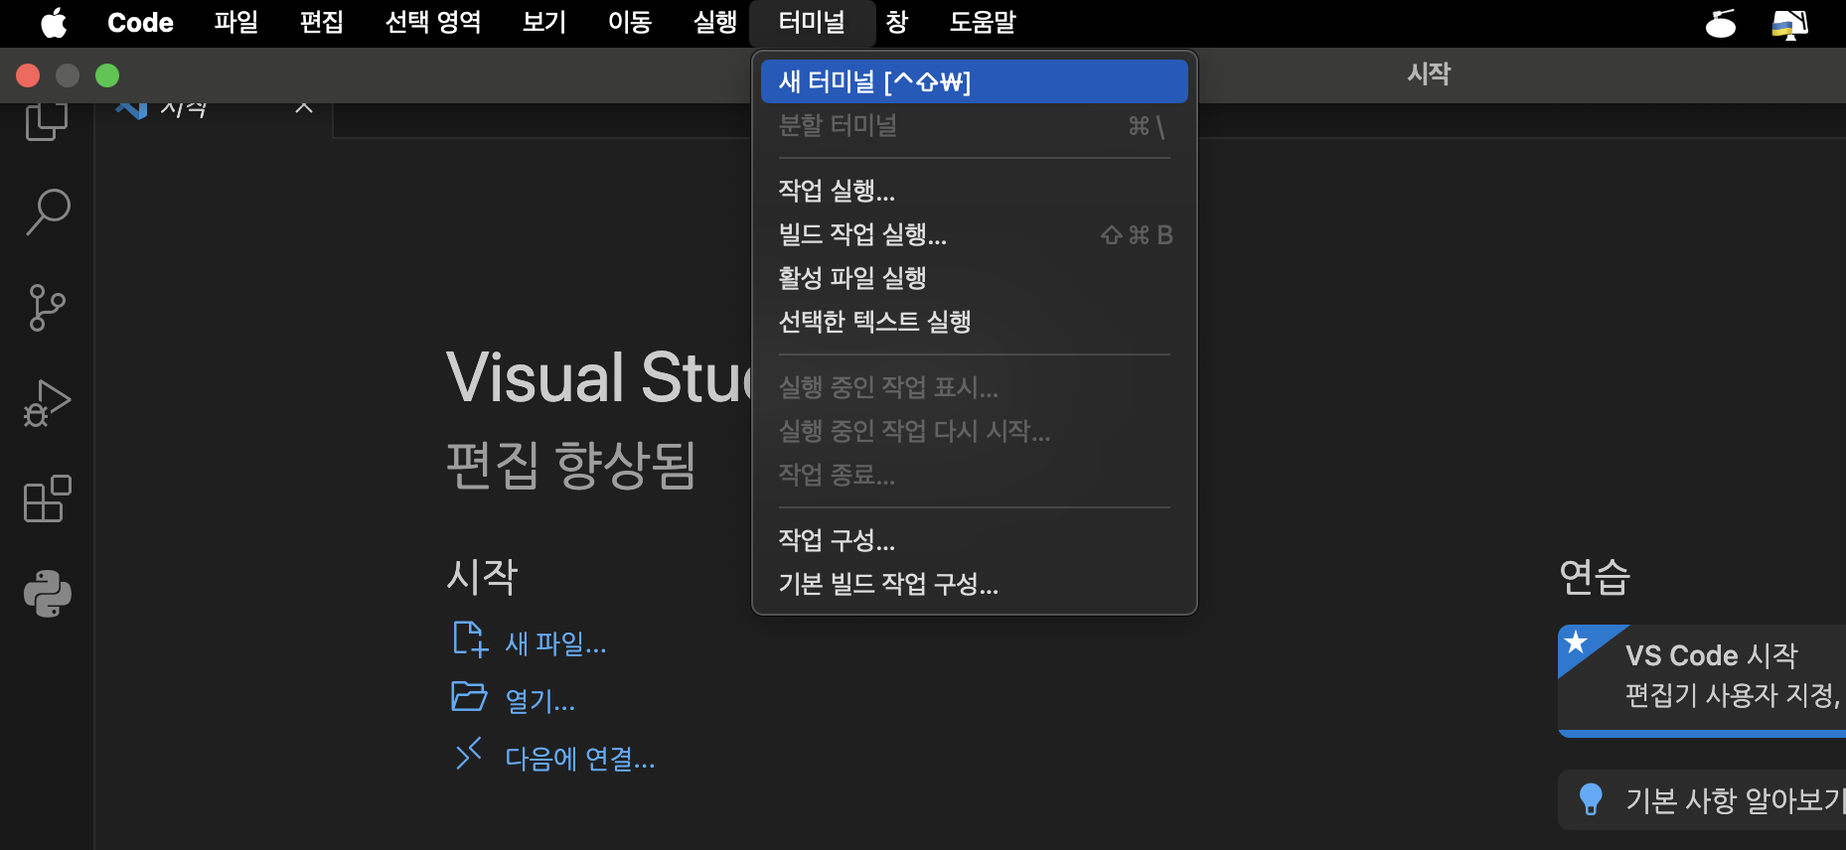This screenshot has width=1846, height=850.
Task: Click 실행 중인 작업 표시... entry
Action: [974, 387]
